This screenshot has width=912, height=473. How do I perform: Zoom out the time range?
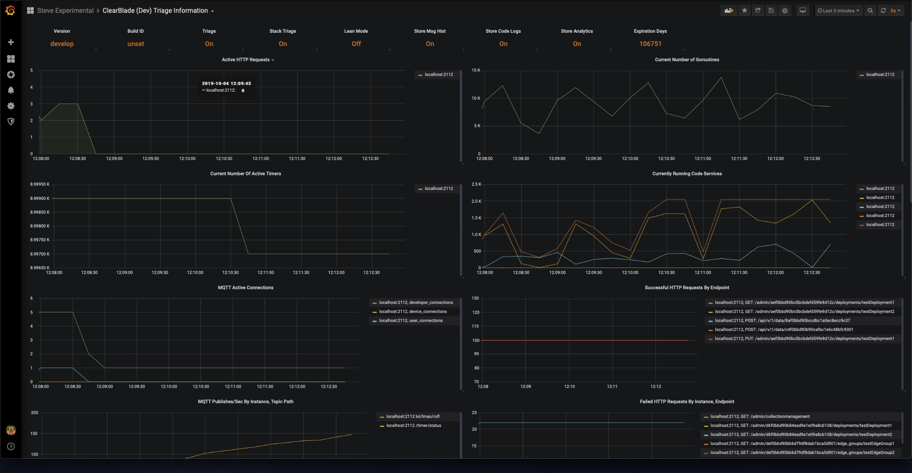[x=870, y=10]
